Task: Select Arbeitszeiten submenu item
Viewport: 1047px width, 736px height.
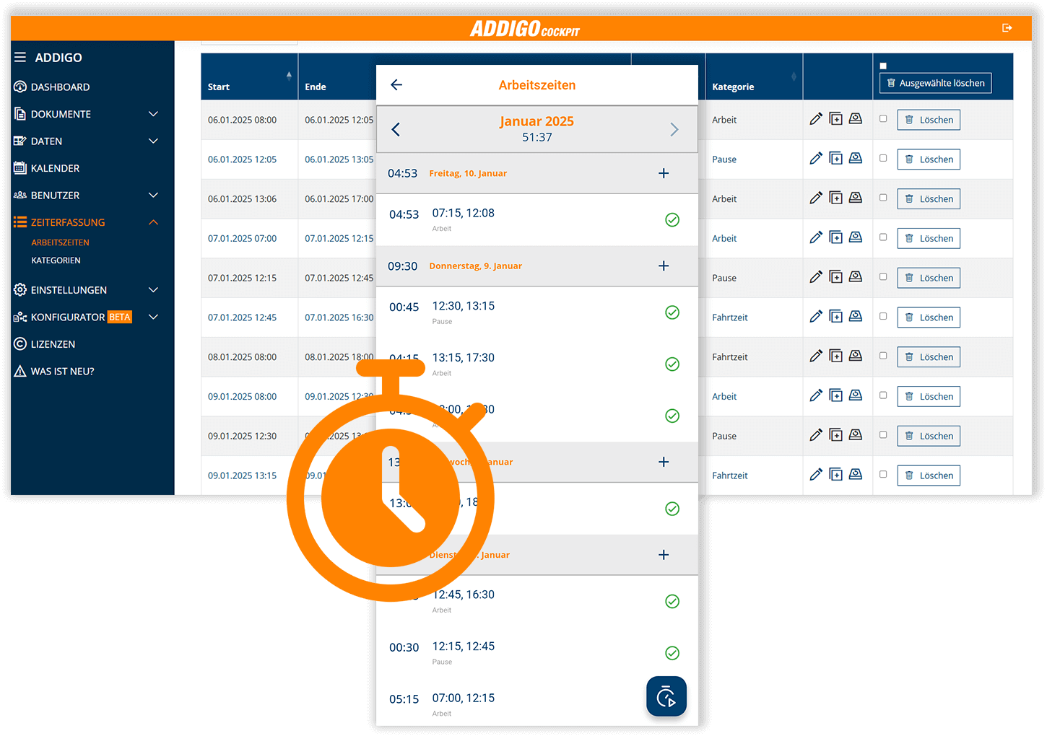Action: (x=60, y=243)
